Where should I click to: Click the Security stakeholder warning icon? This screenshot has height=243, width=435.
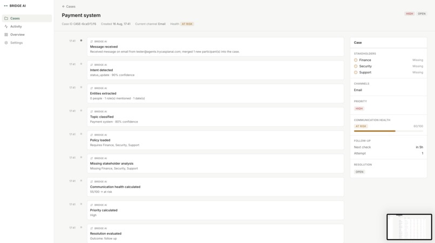click(x=356, y=66)
